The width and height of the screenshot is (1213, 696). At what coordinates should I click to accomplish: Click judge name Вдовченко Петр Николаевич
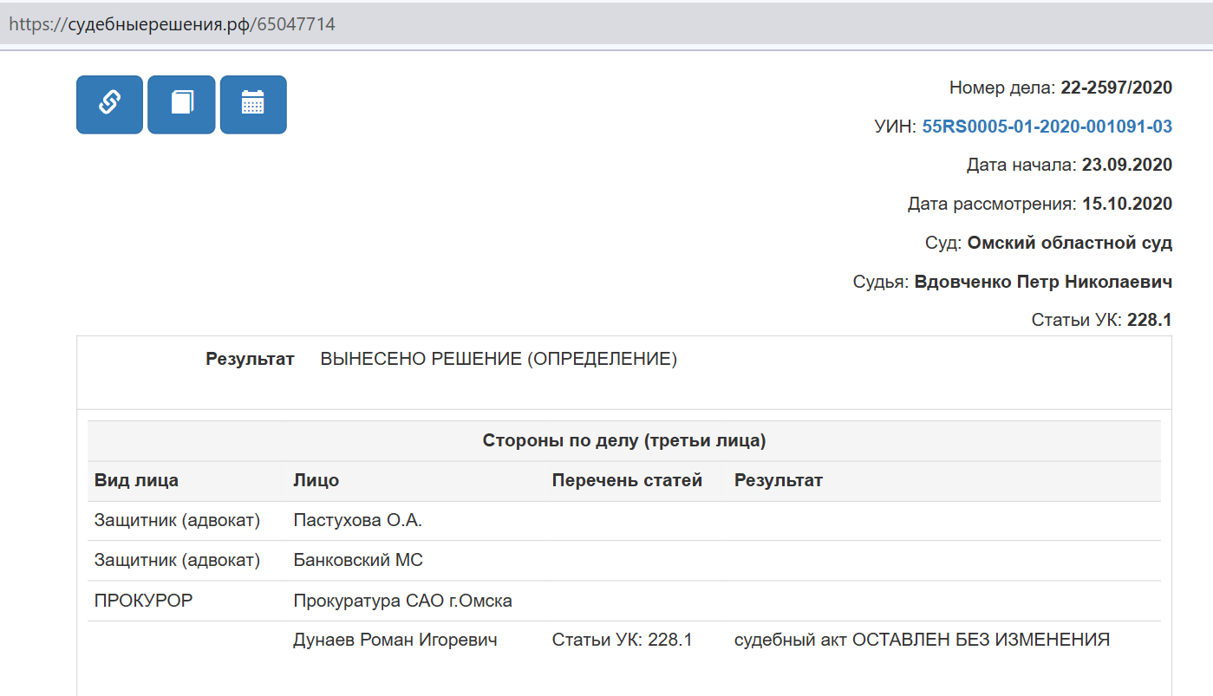1043,282
